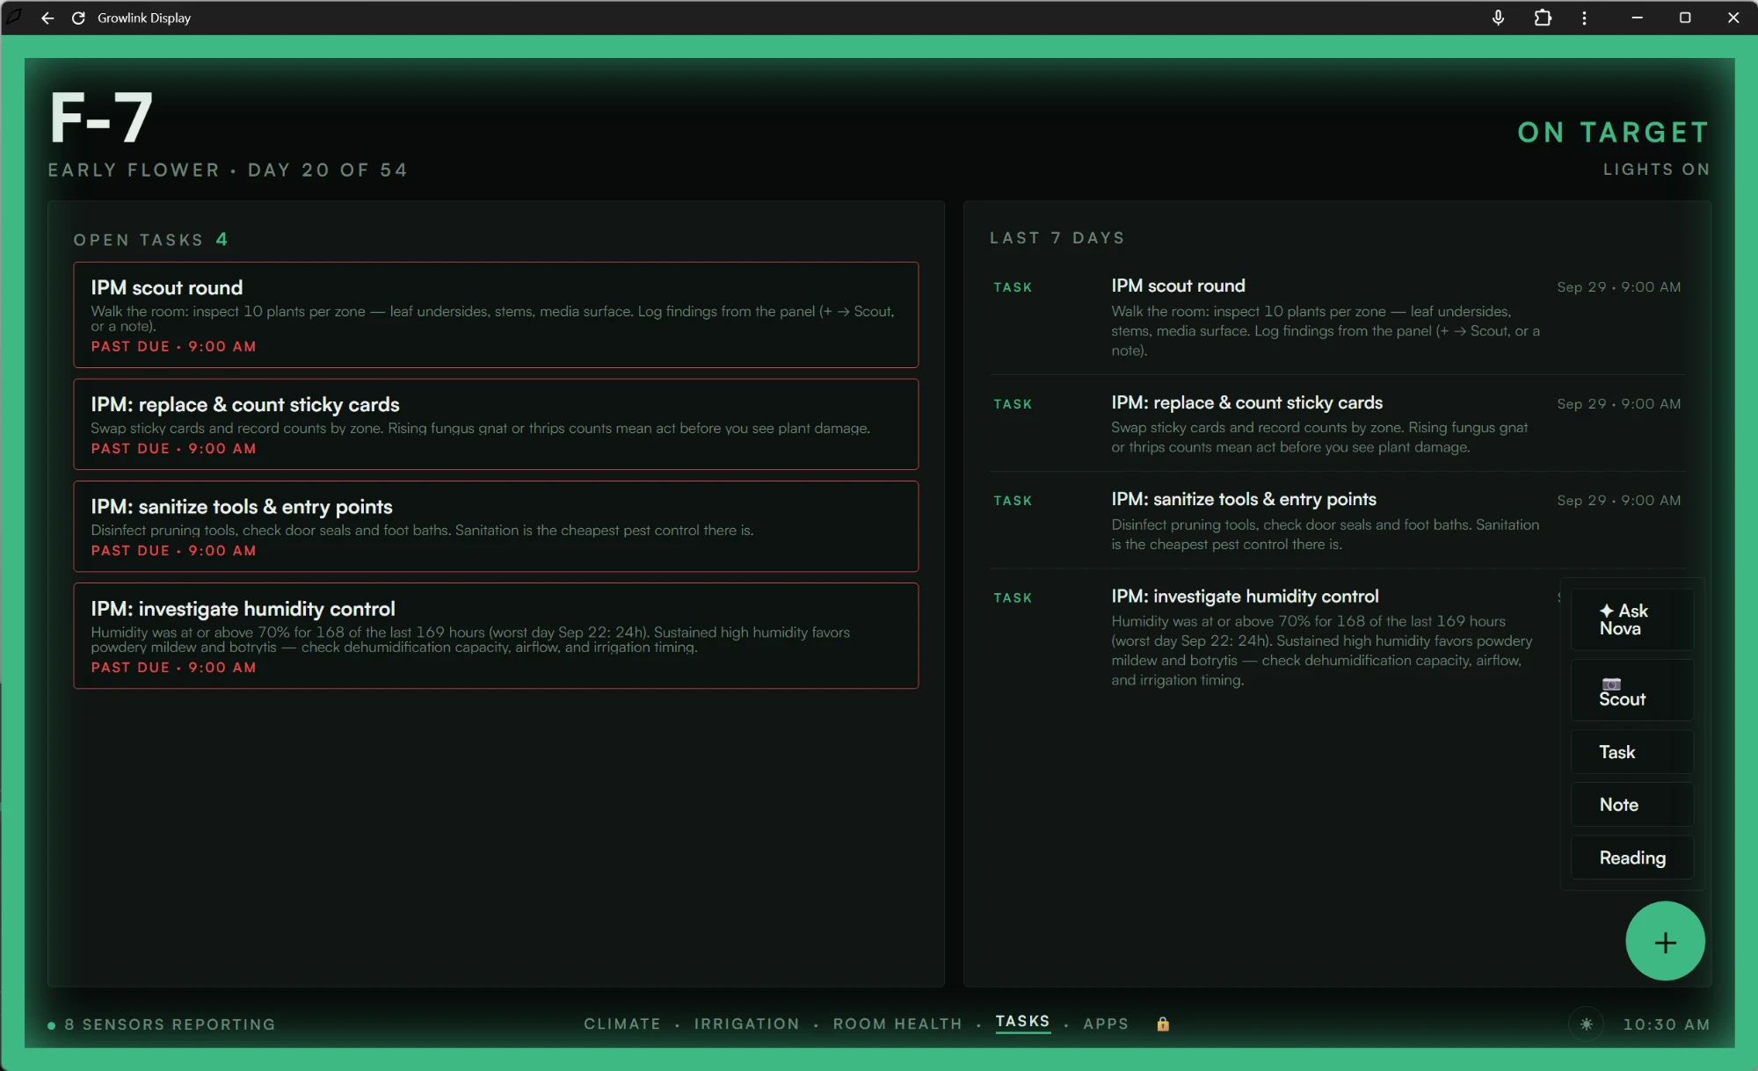
Task: Click the Open Tasks 4 heading
Action: (x=150, y=240)
